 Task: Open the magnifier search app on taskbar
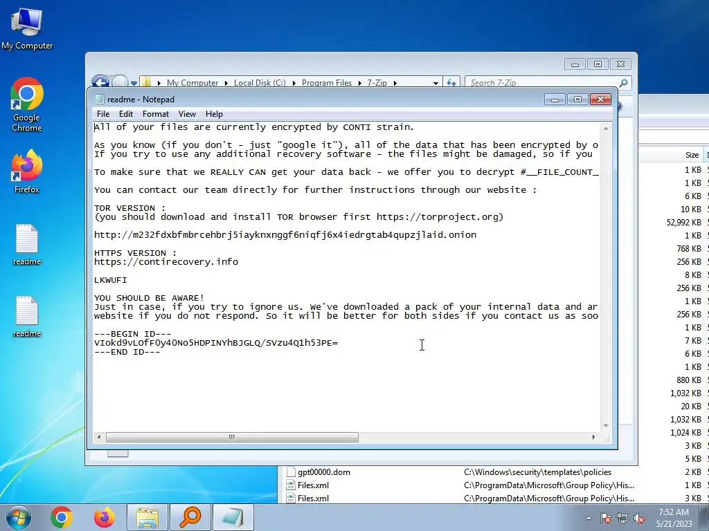pyautogui.click(x=190, y=517)
